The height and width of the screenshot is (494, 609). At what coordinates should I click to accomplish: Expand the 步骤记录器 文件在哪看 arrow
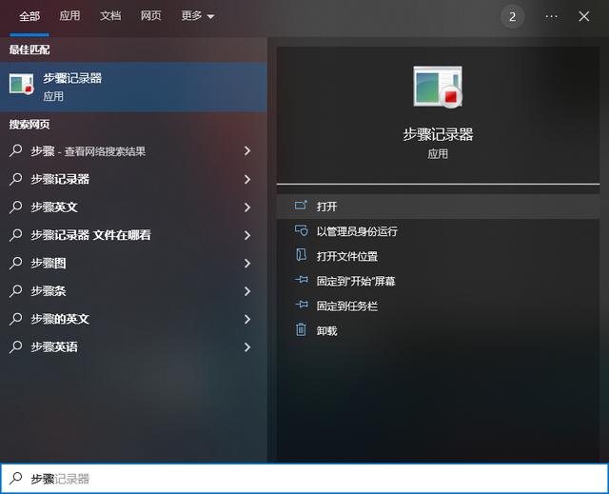pyautogui.click(x=247, y=235)
